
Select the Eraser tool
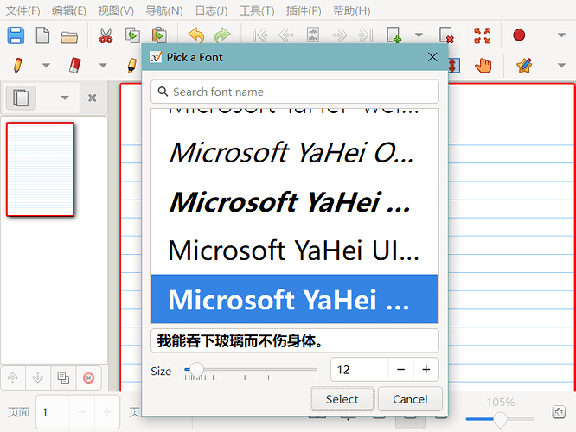(74, 65)
